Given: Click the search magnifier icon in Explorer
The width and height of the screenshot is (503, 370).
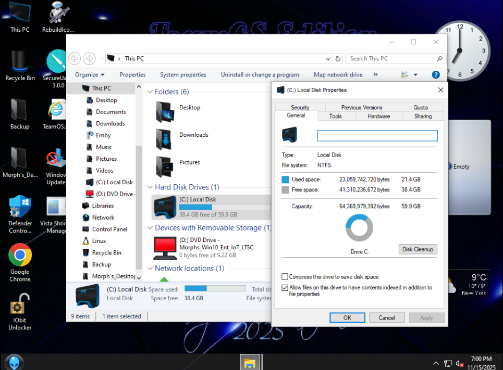Looking at the screenshot, I should [x=439, y=59].
